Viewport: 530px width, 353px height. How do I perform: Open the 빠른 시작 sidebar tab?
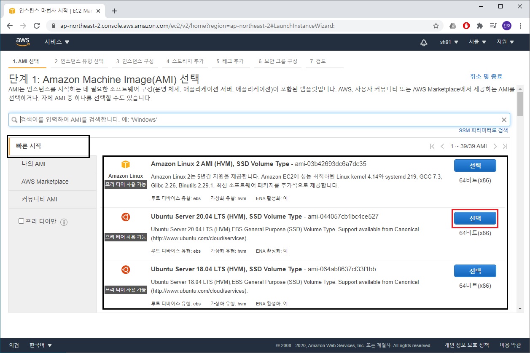click(48, 146)
